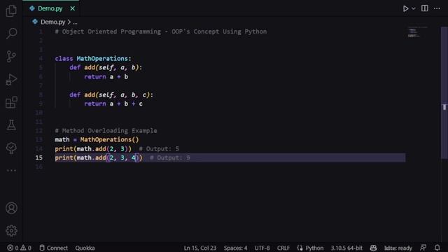The width and height of the screenshot is (448, 252).
Task: Place cursor on def add(self, a, b, c)
Action: [111, 95]
